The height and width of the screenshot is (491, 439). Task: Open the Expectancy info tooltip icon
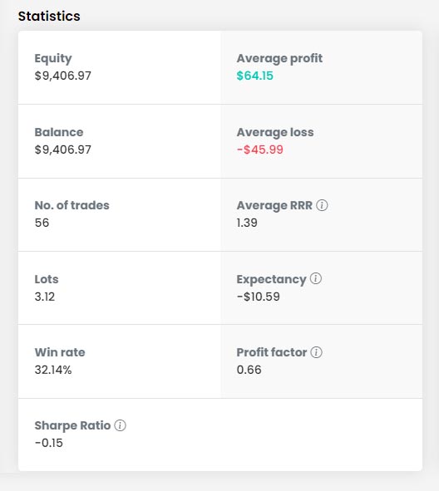tap(316, 278)
